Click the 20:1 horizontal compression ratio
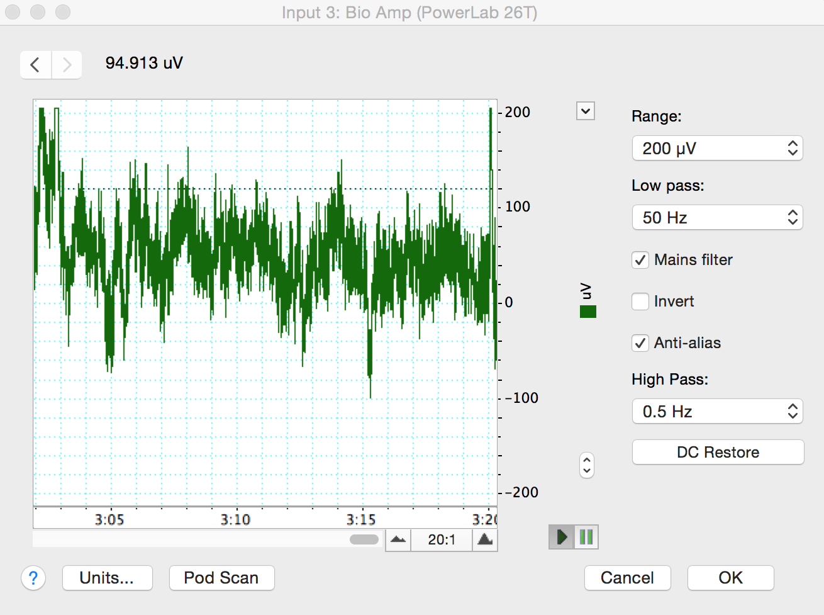Image resolution: width=824 pixels, height=615 pixels. (x=442, y=539)
